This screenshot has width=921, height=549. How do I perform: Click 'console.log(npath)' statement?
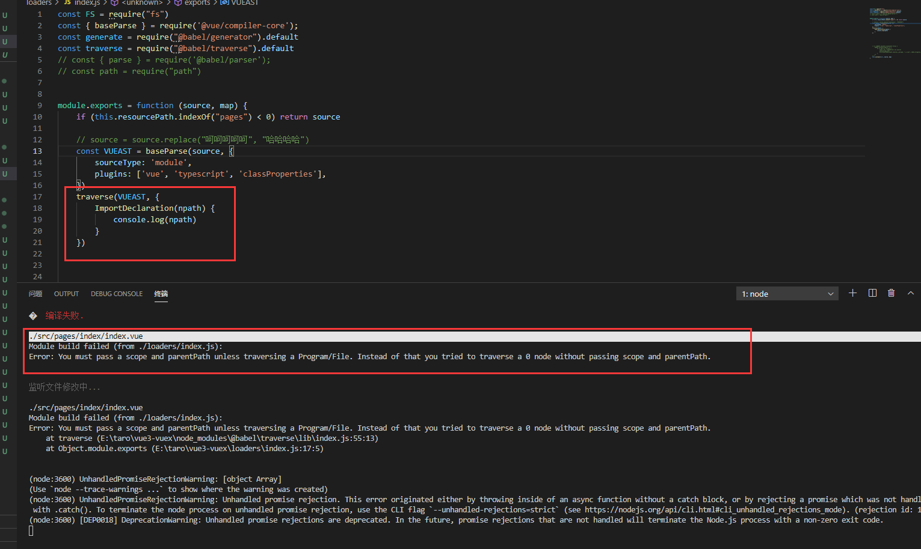point(155,220)
